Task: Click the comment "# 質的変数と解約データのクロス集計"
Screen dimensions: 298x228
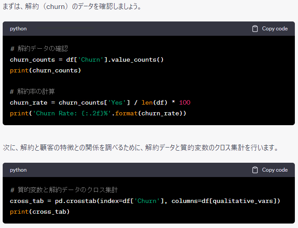Action: click(64, 190)
